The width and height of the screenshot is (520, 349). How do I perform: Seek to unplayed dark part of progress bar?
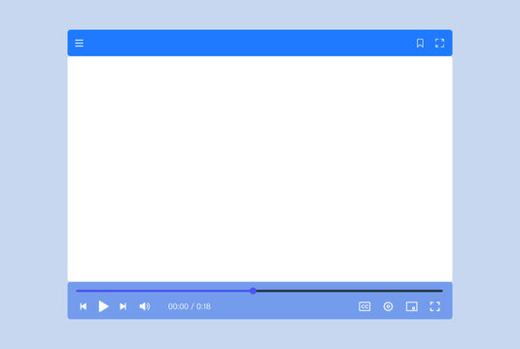[x=349, y=291]
